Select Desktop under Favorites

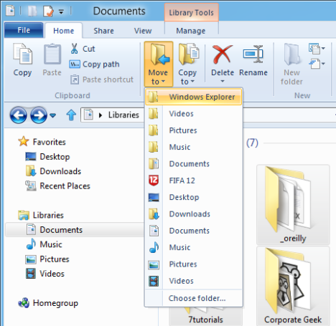(55, 157)
